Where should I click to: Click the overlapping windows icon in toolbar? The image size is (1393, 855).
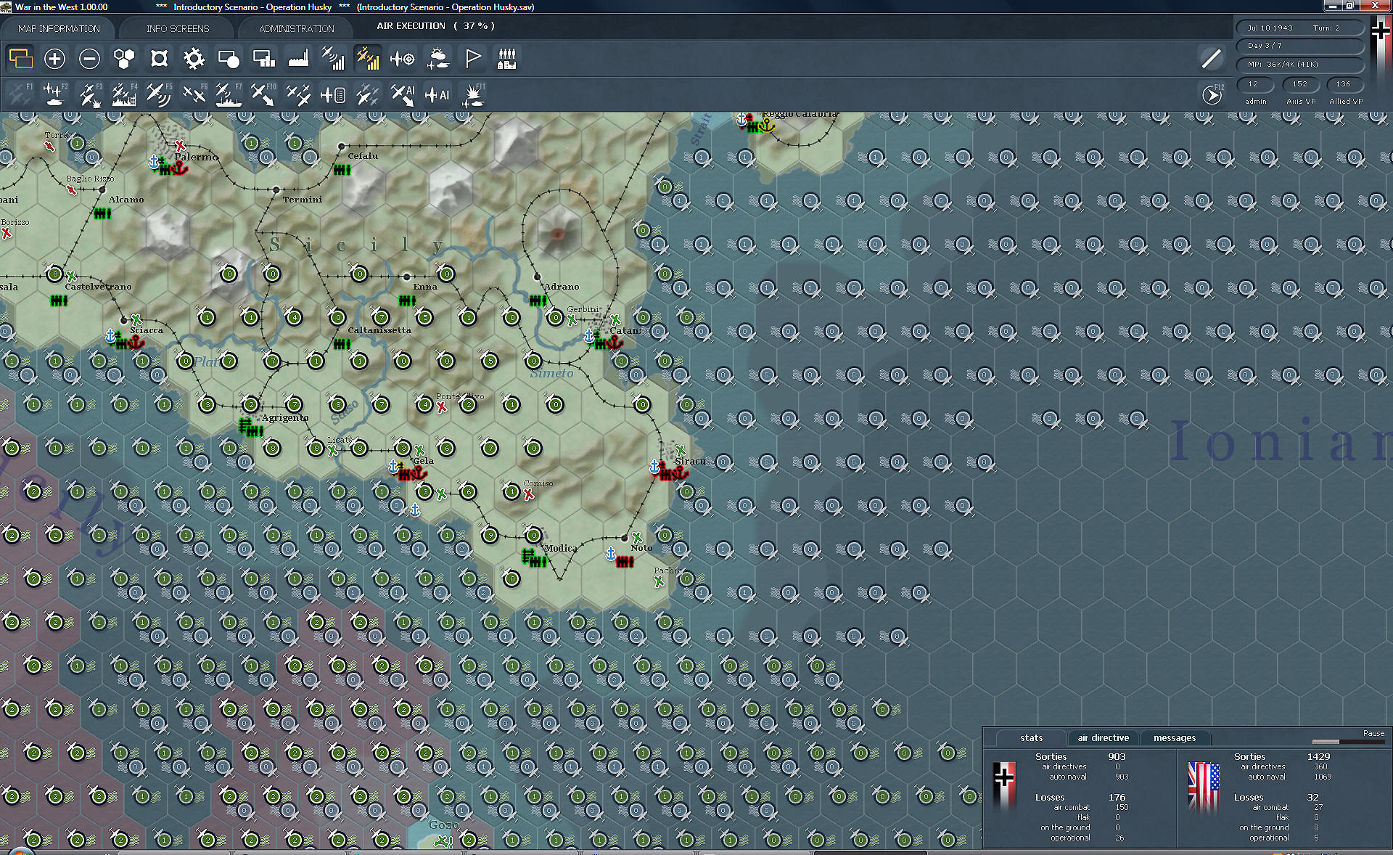20,59
